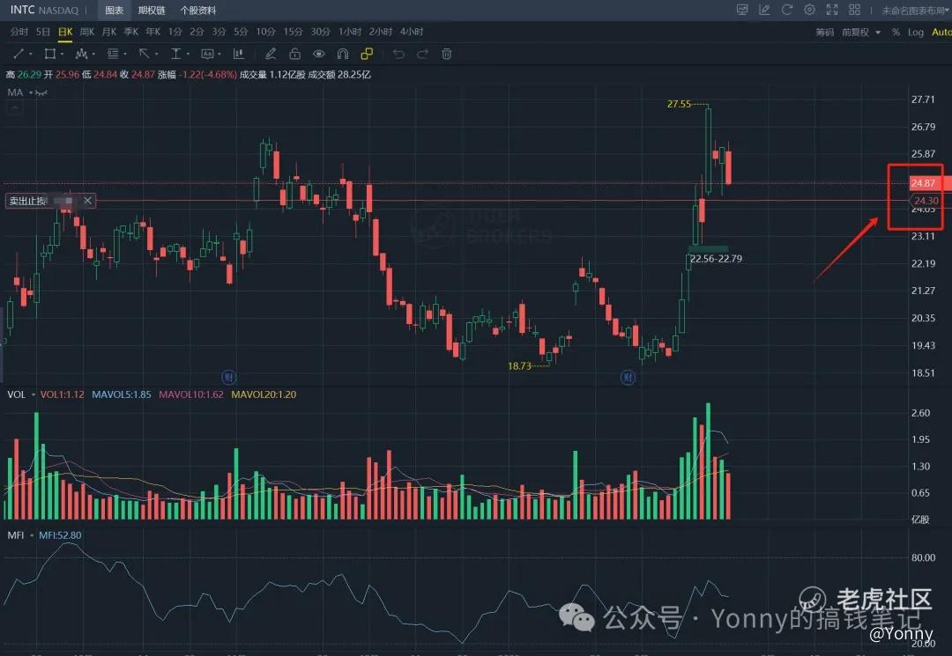
Task: Open the drawing editor icon in top bar
Action: coord(764,10)
